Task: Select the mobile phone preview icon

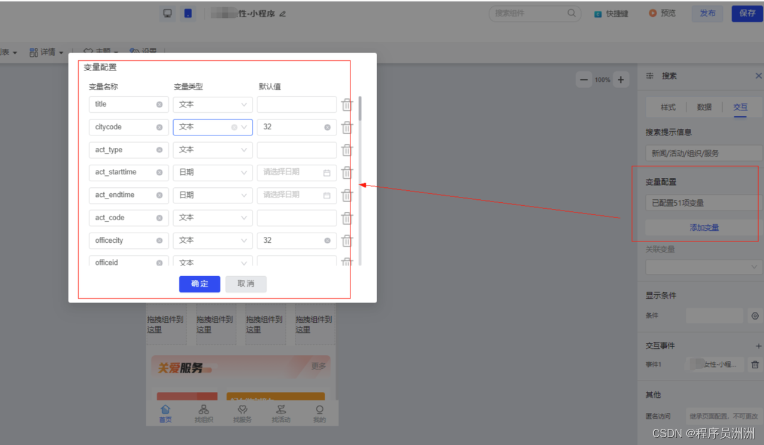Action: coord(188,13)
